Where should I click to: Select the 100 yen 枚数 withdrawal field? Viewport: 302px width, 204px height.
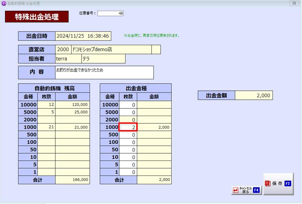(x=128, y=142)
